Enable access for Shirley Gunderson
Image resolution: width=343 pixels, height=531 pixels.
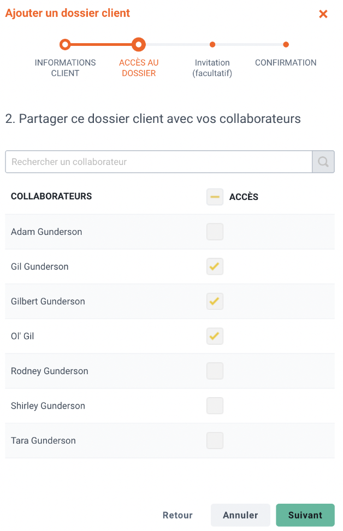[x=215, y=406]
